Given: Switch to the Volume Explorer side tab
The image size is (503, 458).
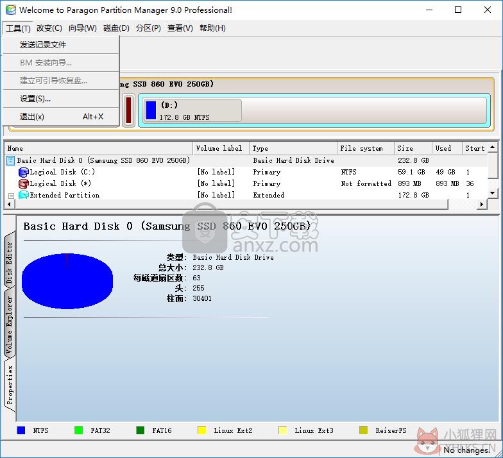Looking at the screenshot, I should click(x=9, y=324).
